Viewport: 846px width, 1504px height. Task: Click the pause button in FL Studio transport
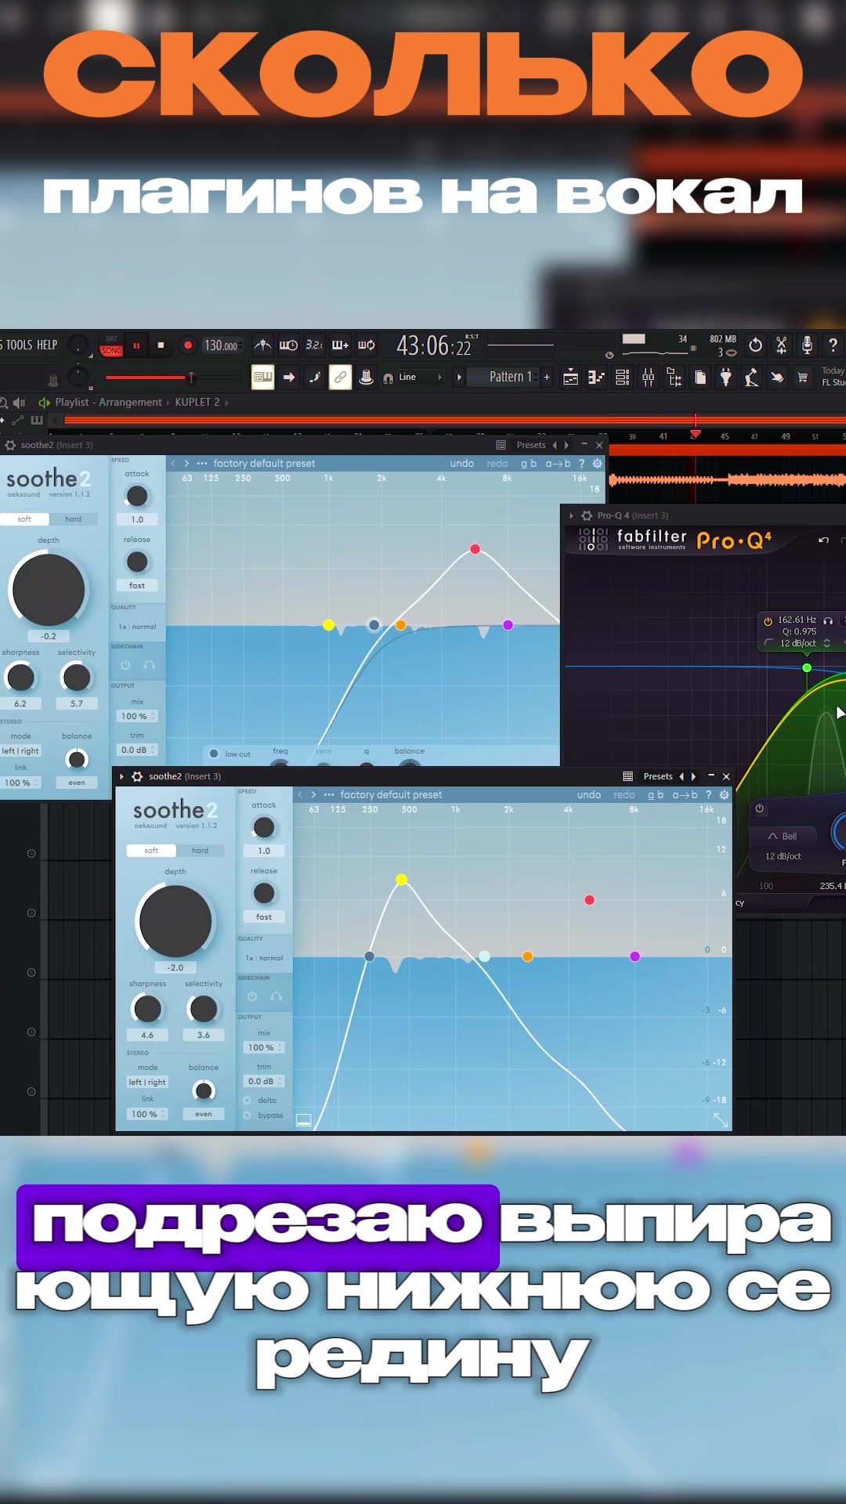136,345
